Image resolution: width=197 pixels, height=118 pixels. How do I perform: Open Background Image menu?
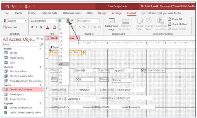[x=112, y=24]
